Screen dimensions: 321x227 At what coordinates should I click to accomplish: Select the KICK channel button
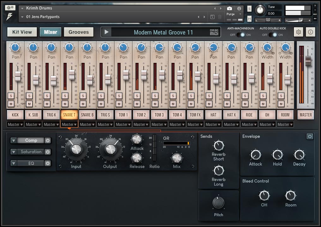click(x=15, y=115)
